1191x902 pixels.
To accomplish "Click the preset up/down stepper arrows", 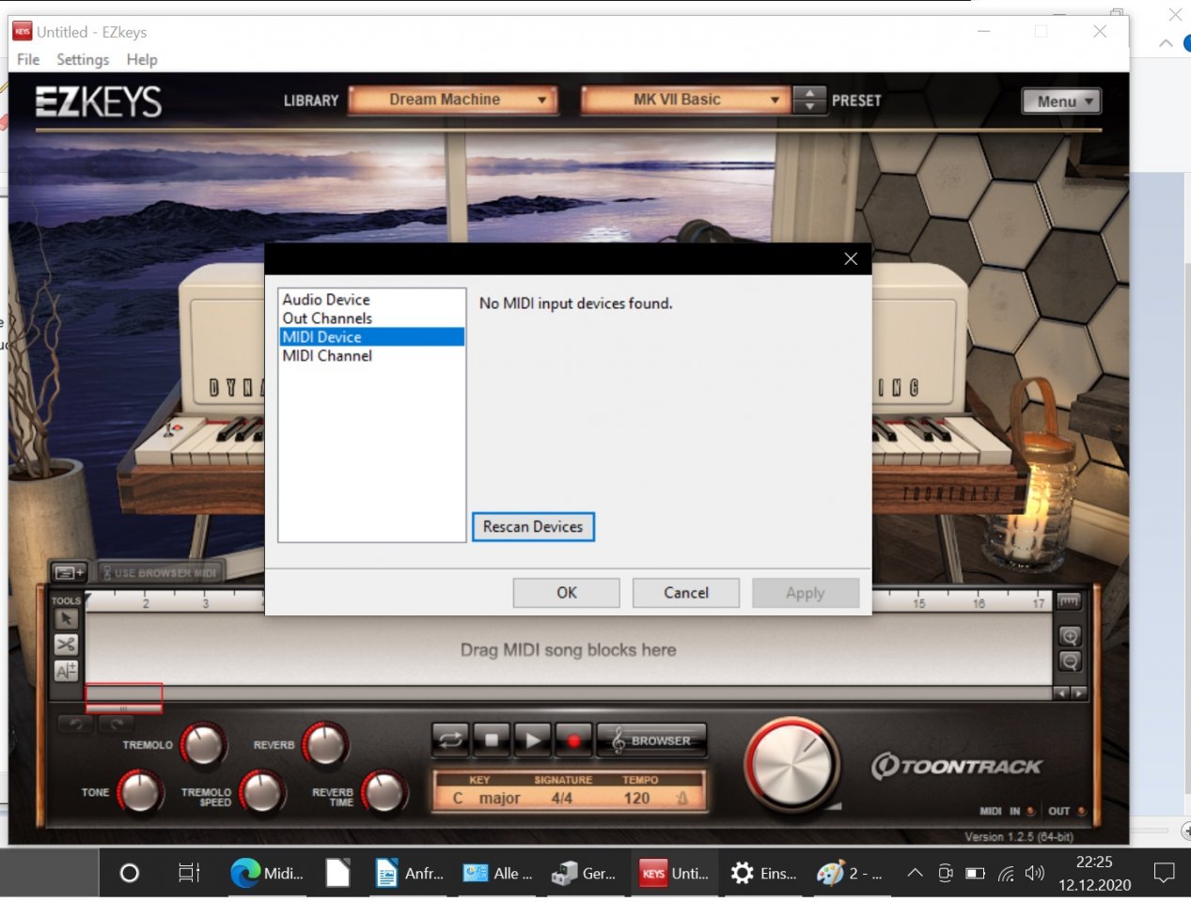I will (809, 100).
